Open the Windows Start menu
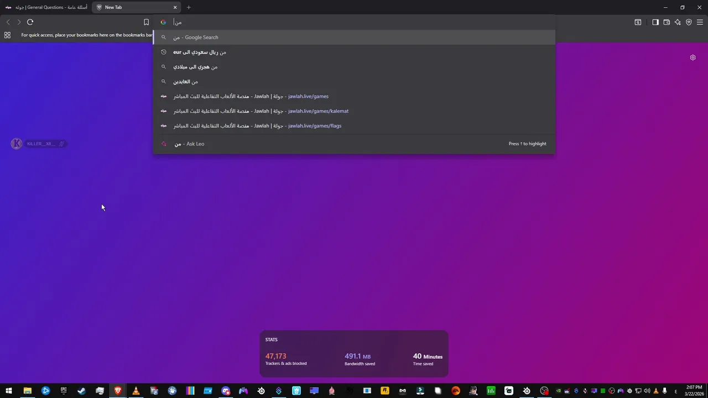Image resolution: width=708 pixels, height=398 pixels. (x=9, y=391)
